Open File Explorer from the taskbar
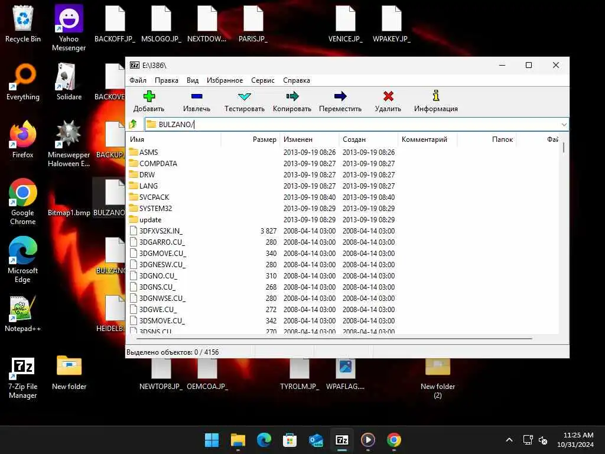 click(x=238, y=440)
